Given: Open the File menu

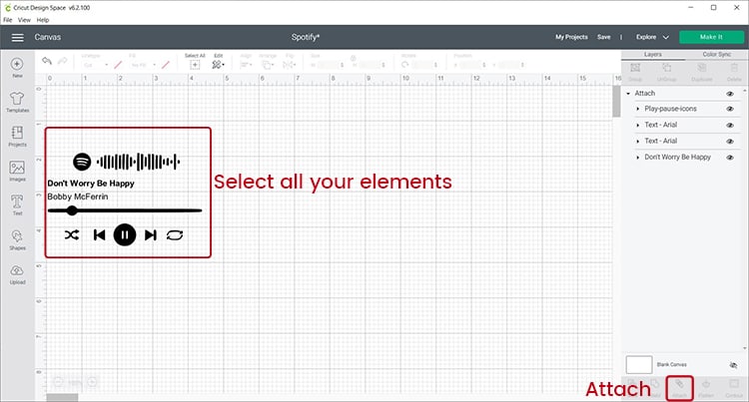Looking at the screenshot, I should 8,20.
